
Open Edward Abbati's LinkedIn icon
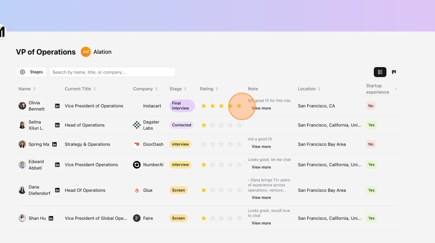(x=57, y=165)
